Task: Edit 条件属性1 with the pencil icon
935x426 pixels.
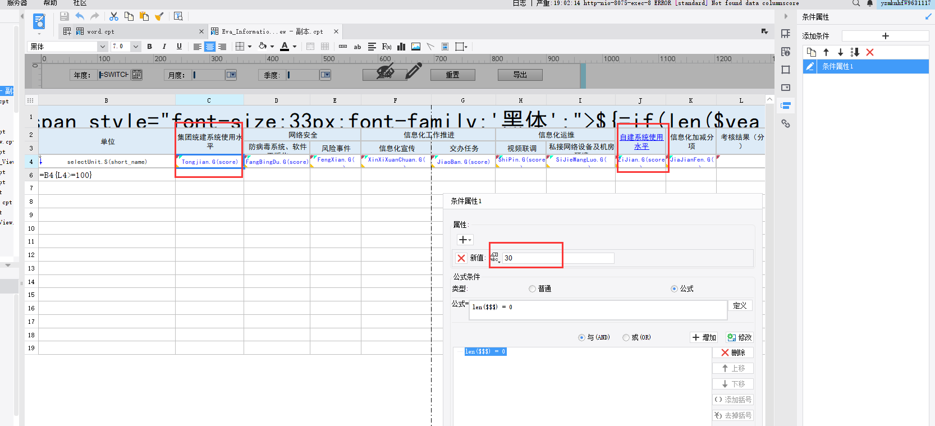Action: 810,66
